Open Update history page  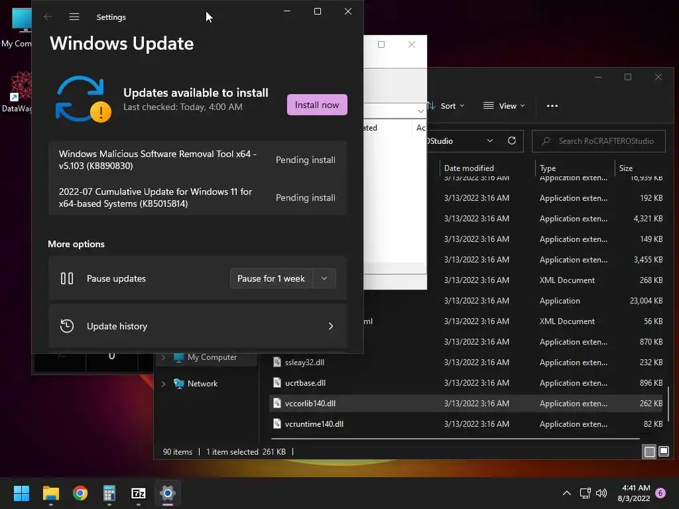pyautogui.click(x=198, y=326)
